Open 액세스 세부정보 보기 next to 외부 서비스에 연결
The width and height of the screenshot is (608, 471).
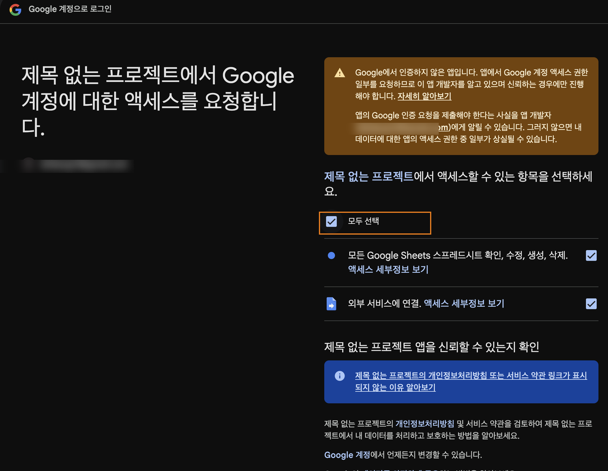point(464,303)
